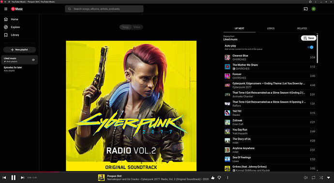Click the queue panel scrollbar
The height and width of the screenshot is (183, 334).
coord(317,48)
